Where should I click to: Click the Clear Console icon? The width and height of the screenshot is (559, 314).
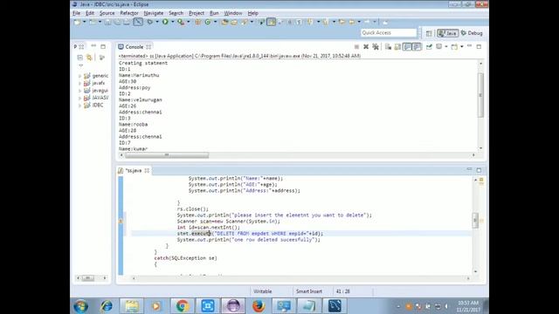[x=388, y=46]
